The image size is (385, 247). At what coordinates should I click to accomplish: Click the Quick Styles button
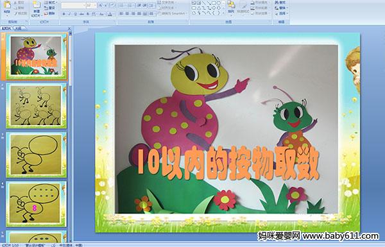243,7
